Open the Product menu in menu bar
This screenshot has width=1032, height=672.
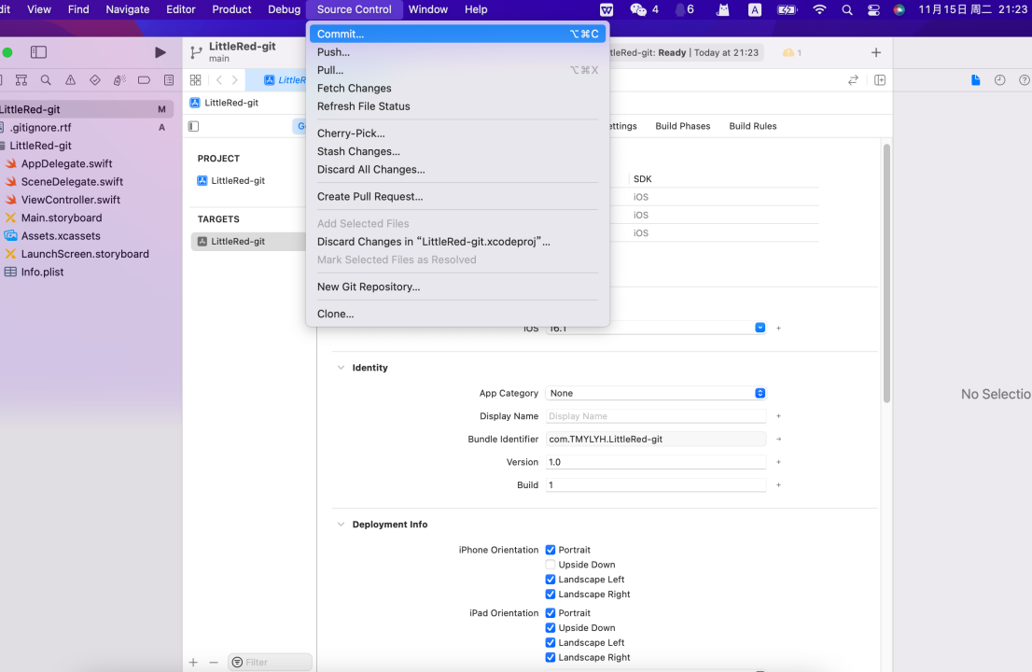click(x=231, y=10)
